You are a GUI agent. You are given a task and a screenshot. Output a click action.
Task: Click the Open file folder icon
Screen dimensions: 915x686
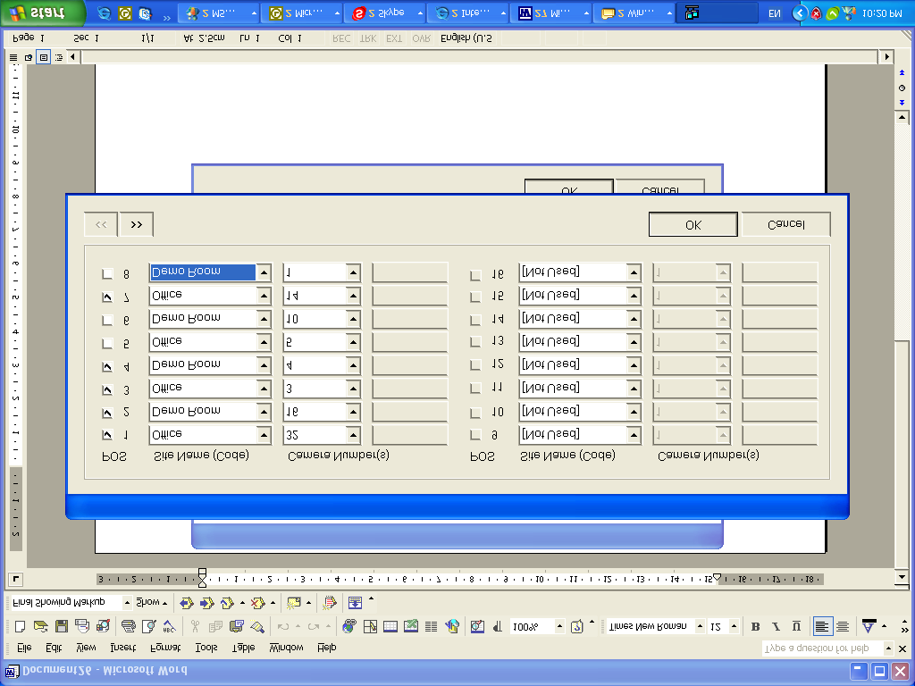point(40,626)
